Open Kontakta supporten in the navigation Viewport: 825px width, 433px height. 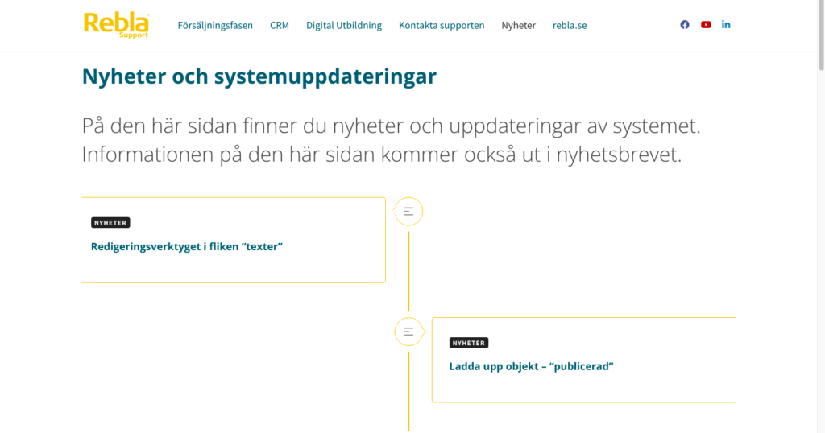click(x=442, y=25)
